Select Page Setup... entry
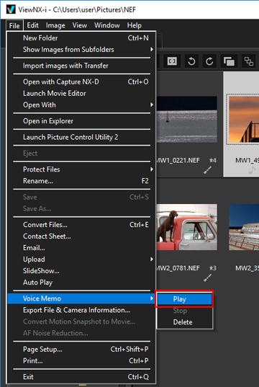The image size is (259, 387). (81, 350)
